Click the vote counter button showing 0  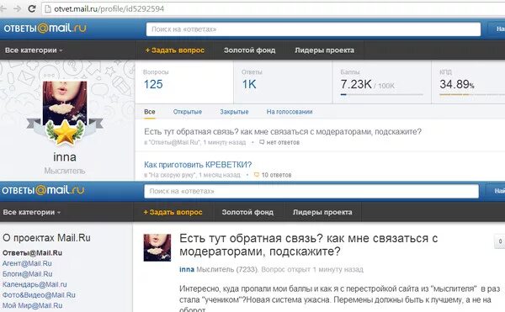(x=500, y=241)
